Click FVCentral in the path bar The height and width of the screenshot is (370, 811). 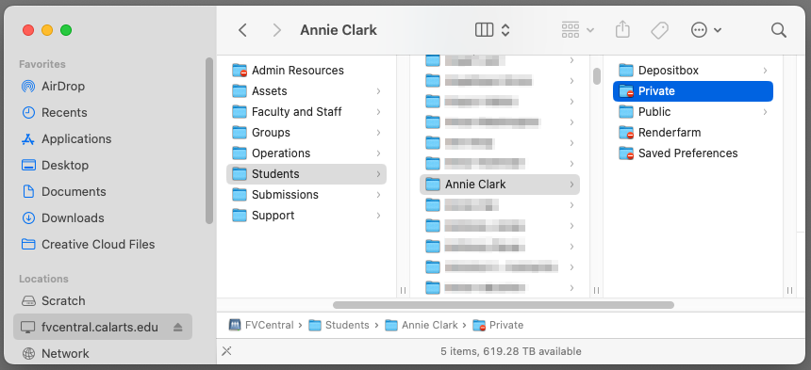261,325
